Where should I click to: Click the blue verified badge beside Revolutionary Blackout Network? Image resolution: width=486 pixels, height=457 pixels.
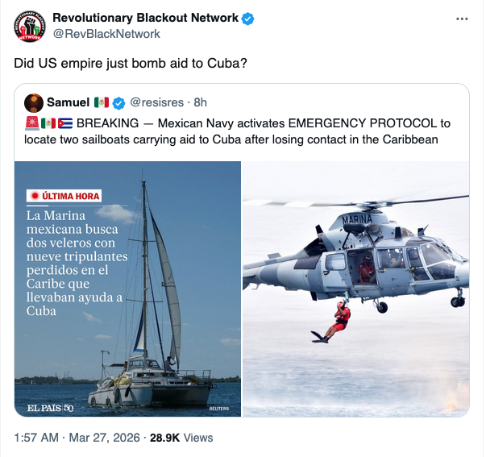tap(247, 19)
